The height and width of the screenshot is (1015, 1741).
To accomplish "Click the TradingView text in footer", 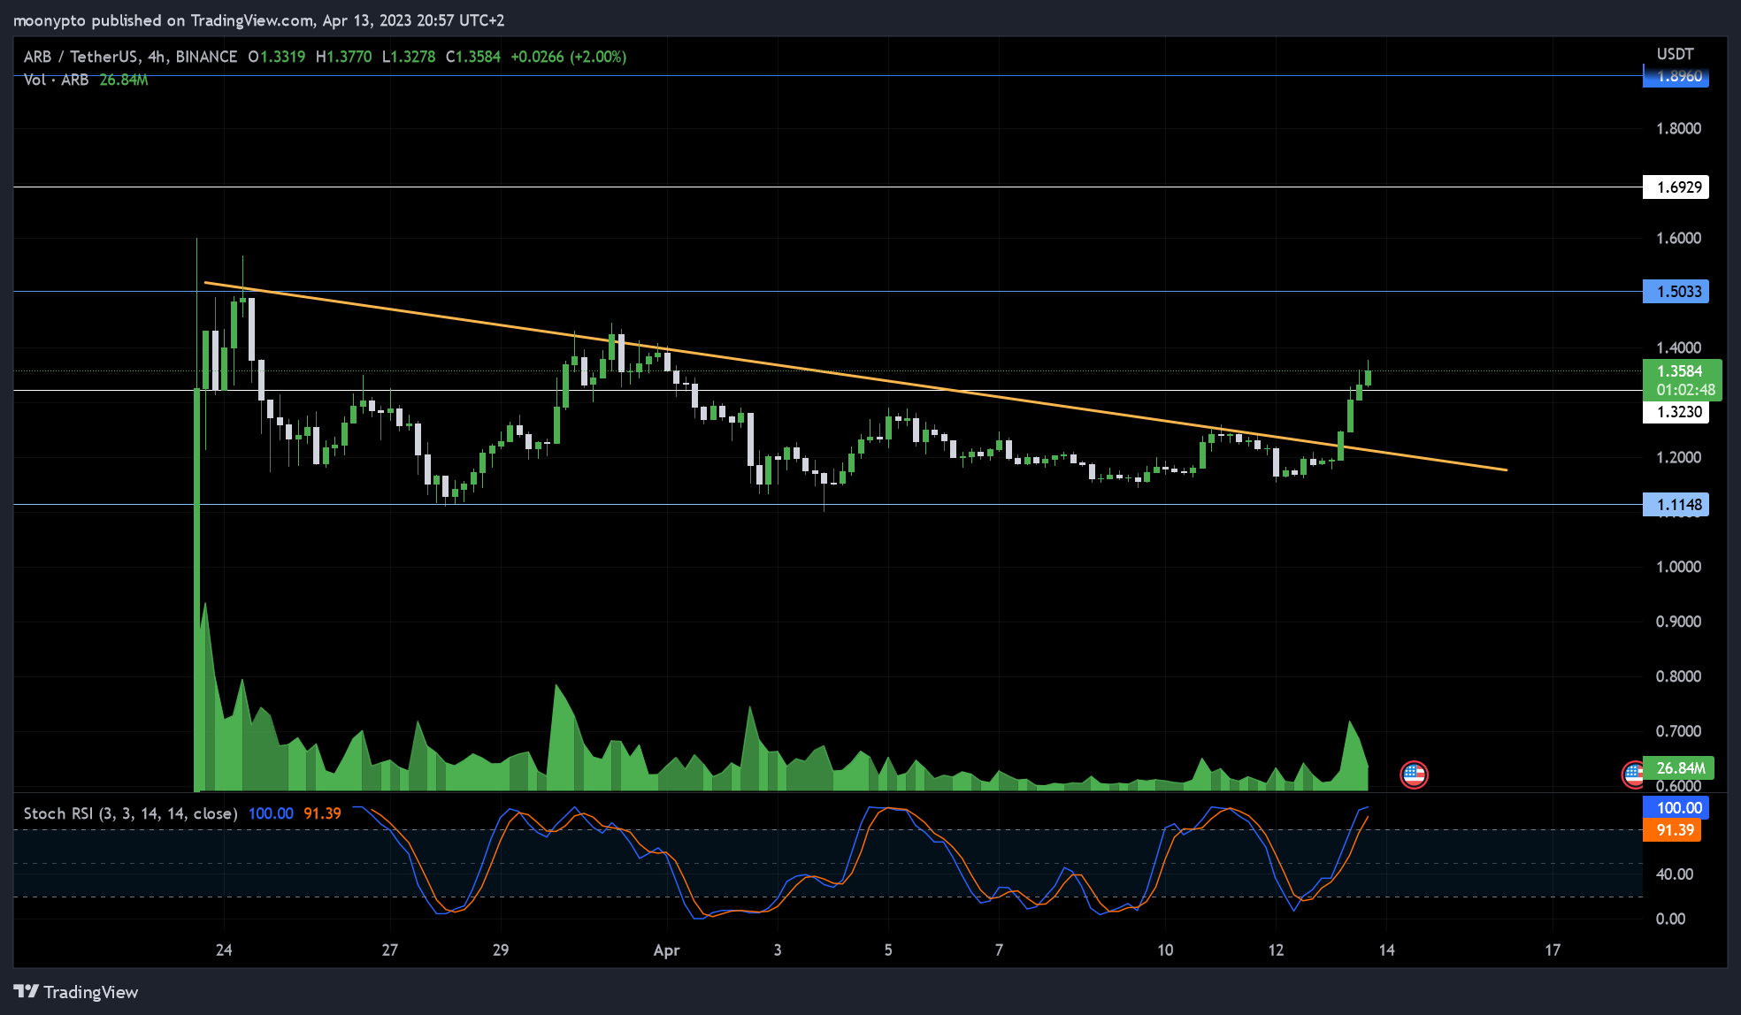I will click(91, 992).
